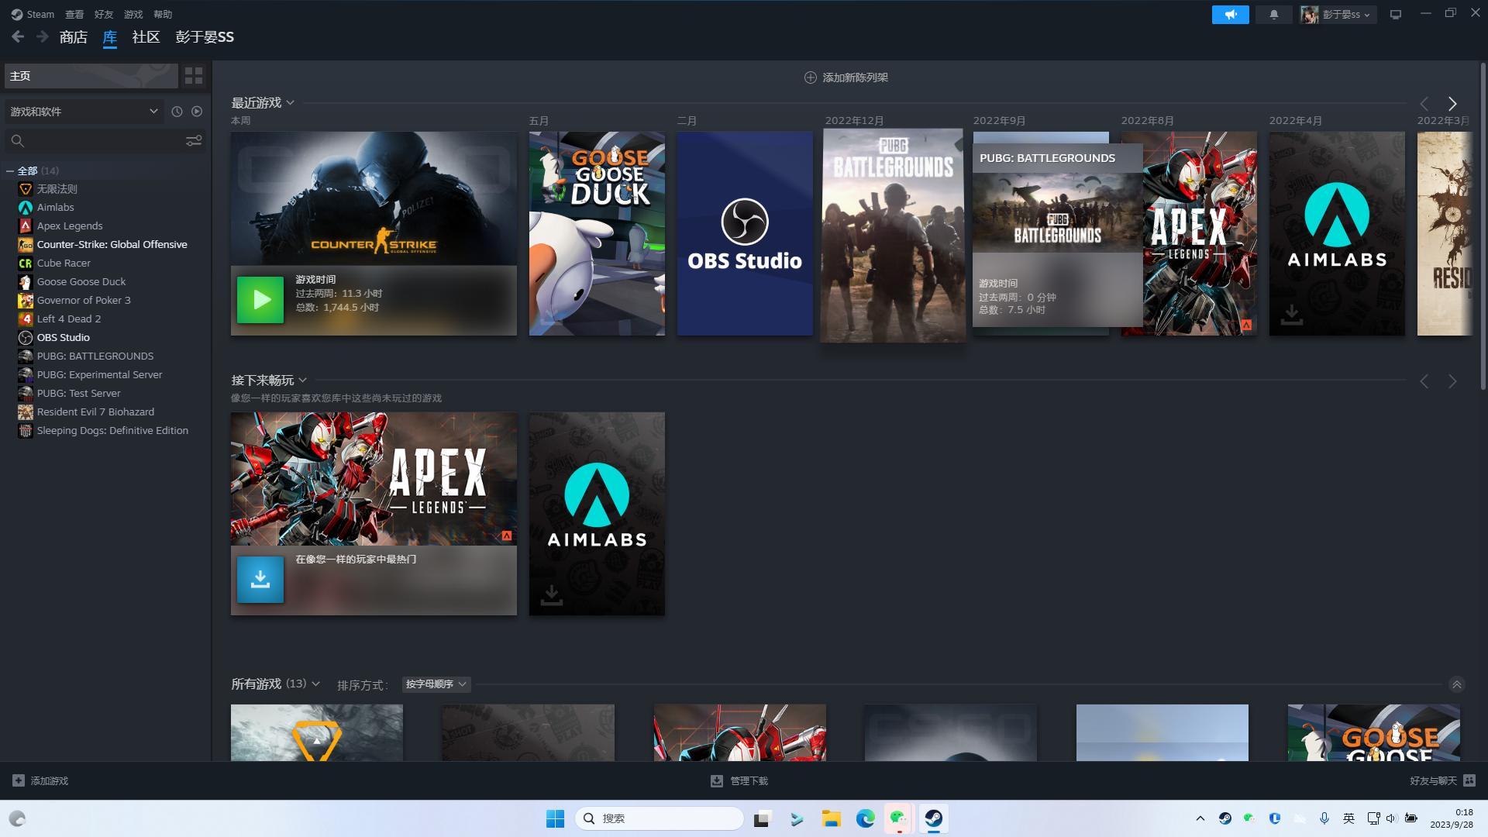This screenshot has height=837, width=1488.
Task: Select Sleeping Dogs: Definitive Edition in list
Action: 112,430
